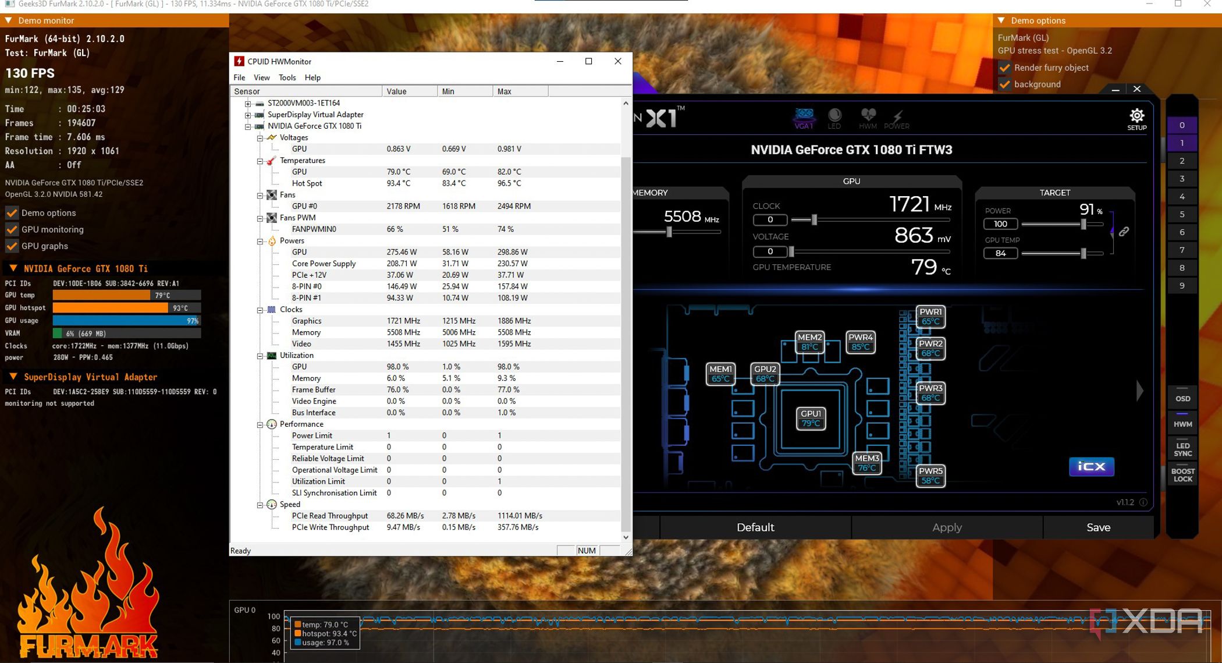Open the LED section icon in Precision X1
The width and height of the screenshot is (1222, 663).
pyautogui.click(x=834, y=118)
